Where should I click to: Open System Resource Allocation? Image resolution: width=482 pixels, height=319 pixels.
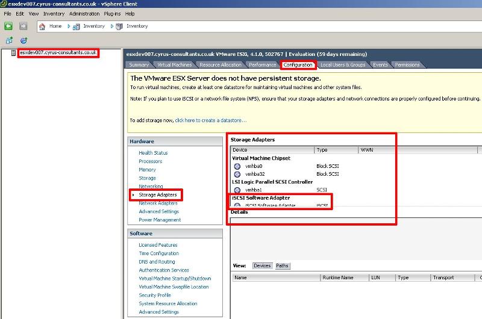(168, 303)
